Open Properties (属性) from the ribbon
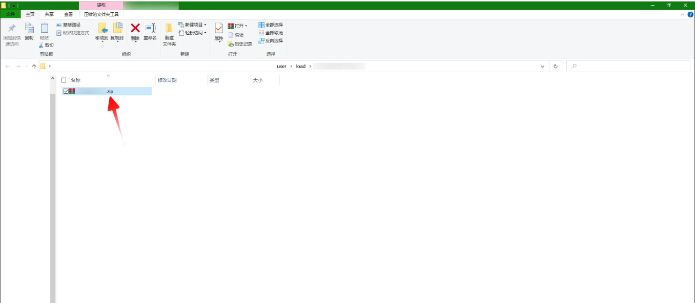The width and height of the screenshot is (695, 303). pos(219,31)
